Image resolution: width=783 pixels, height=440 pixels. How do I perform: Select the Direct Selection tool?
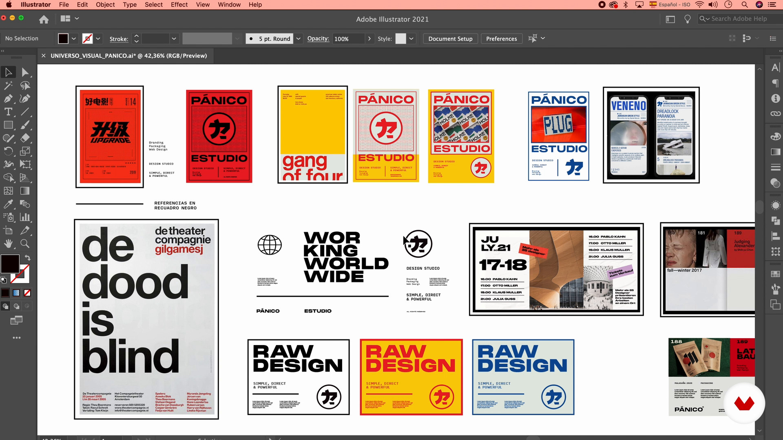coord(25,72)
